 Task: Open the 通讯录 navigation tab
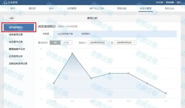32,9
